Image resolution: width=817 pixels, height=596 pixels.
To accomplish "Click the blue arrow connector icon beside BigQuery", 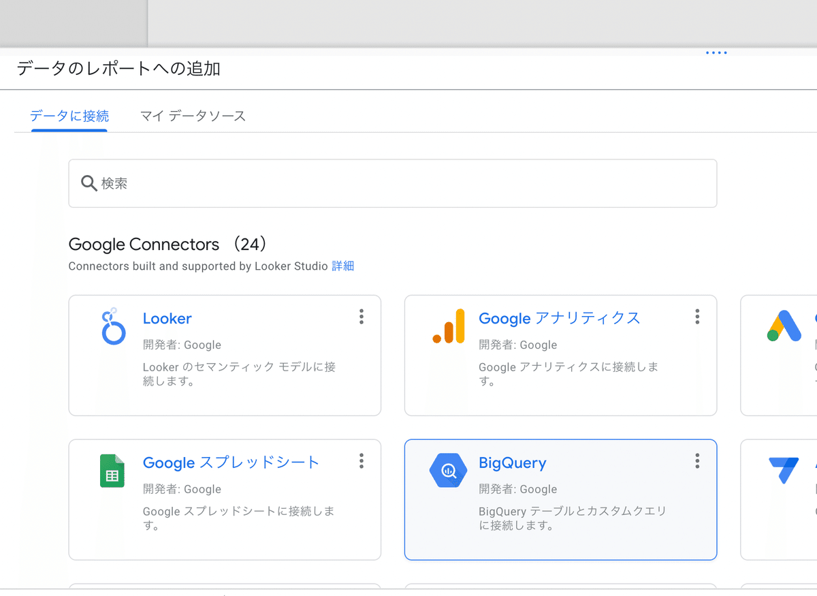I will 784,470.
